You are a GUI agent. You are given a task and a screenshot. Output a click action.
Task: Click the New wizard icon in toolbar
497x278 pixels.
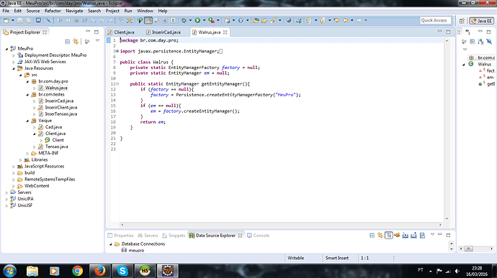pos(6,20)
